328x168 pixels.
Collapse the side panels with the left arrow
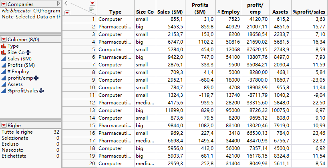(66, 3)
